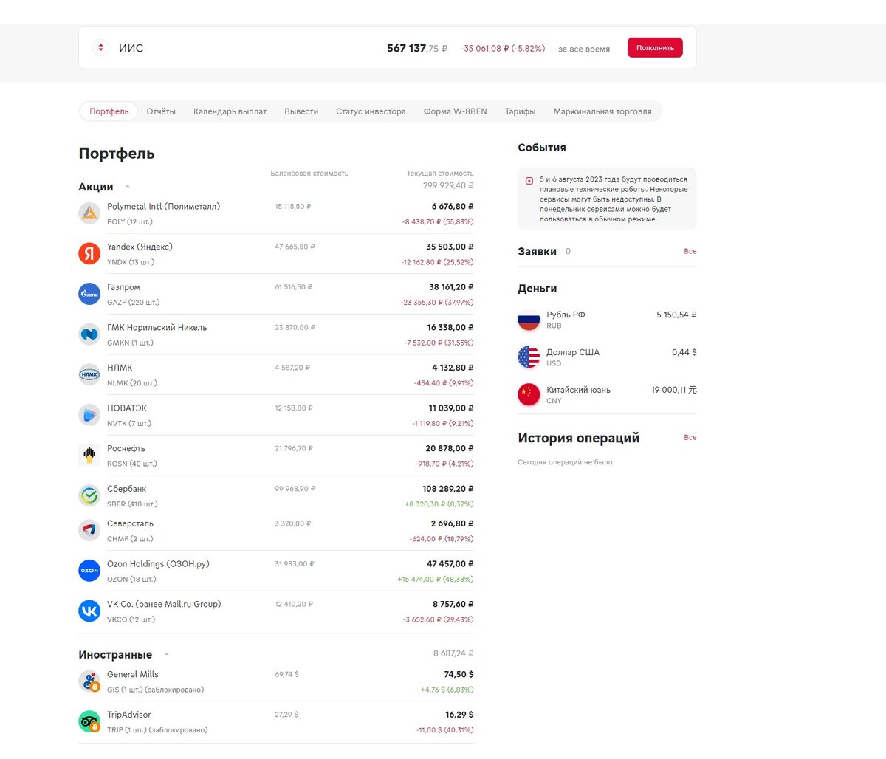This screenshot has width=886, height=759.
Task: Click the text 'VKCO (12 шт.)'
Action: click(131, 619)
